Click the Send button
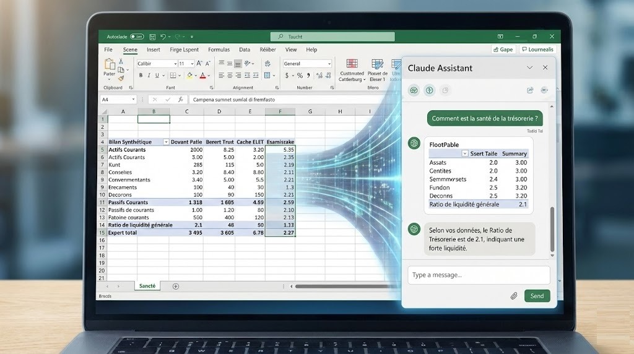The image size is (634, 354). (537, 296)
